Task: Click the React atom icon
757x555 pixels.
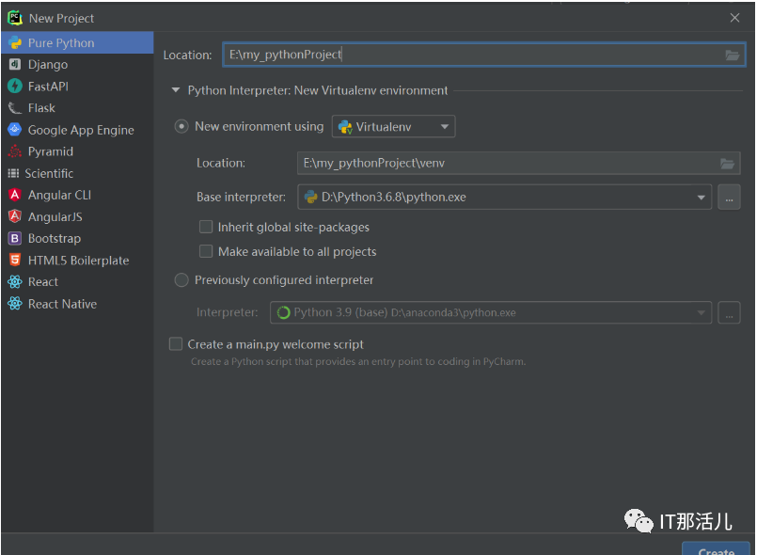Action: 15,281
